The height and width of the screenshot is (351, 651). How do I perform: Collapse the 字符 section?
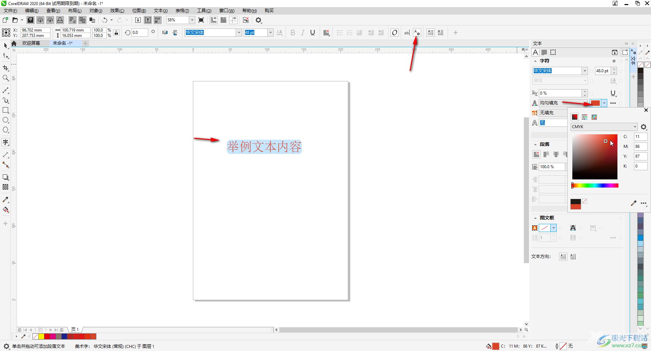point(535,61)
